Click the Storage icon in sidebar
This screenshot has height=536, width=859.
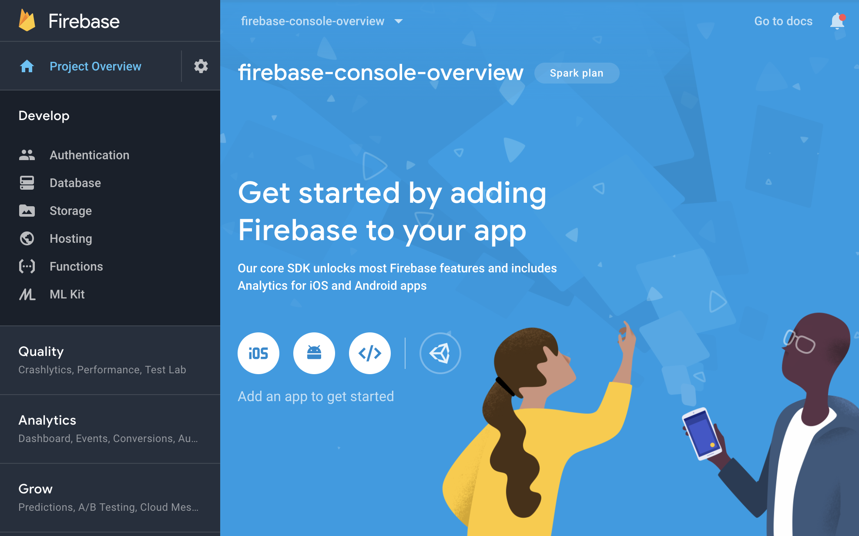pyautogui.click(x=27, y=210)
